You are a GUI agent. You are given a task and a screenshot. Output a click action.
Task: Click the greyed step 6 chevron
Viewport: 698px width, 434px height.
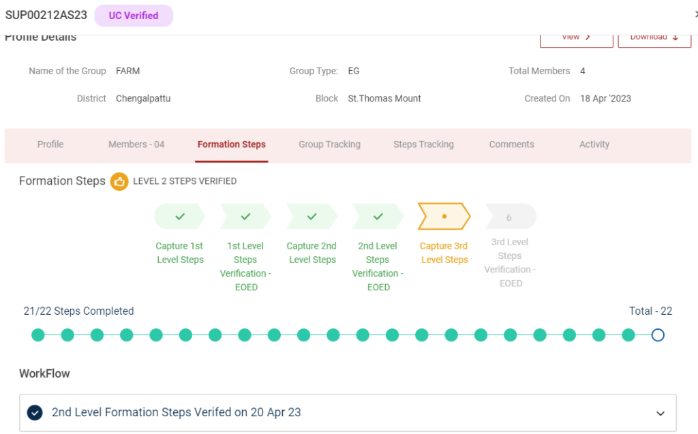509,217
